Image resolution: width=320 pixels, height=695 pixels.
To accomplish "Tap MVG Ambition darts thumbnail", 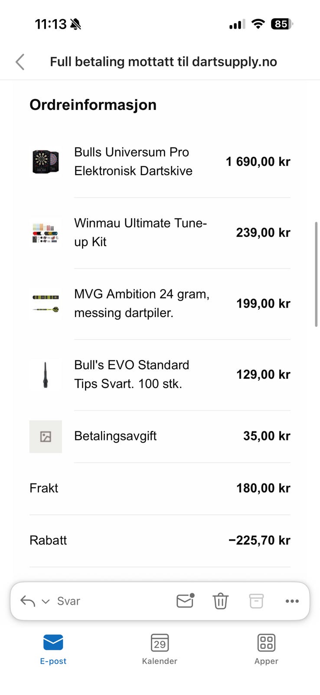I will (x=46, y=304).
